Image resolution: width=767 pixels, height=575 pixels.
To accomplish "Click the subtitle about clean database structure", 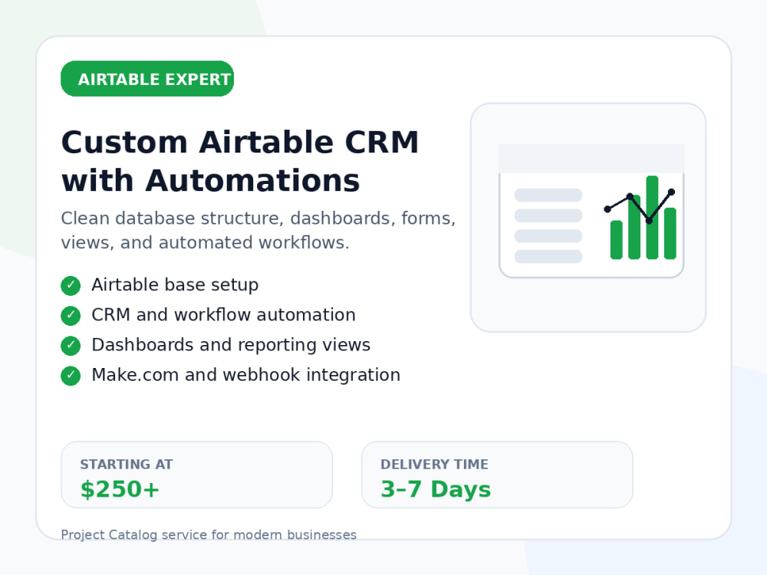I will coord(258,230).
